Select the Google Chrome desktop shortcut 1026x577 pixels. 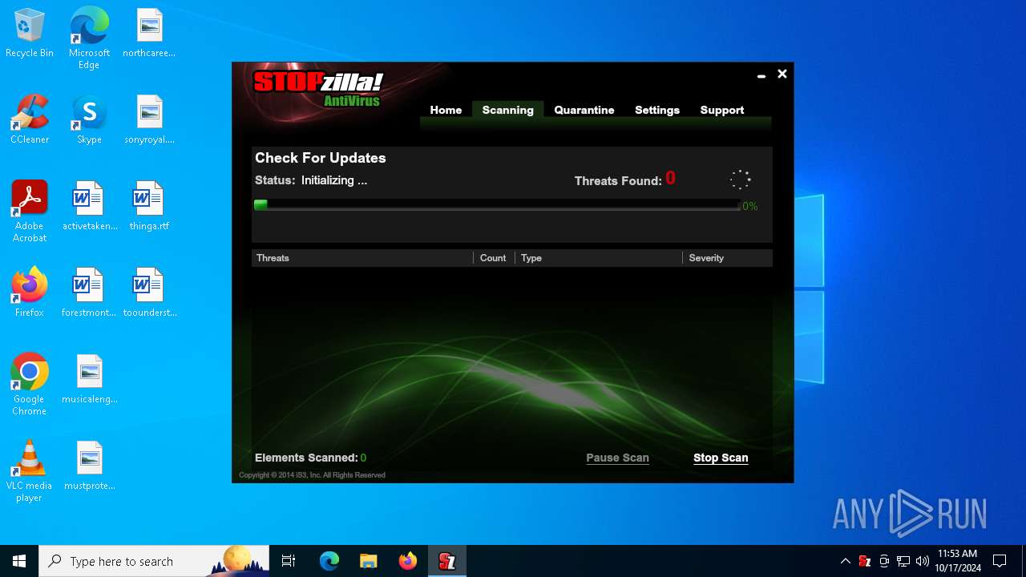point(30,385)
